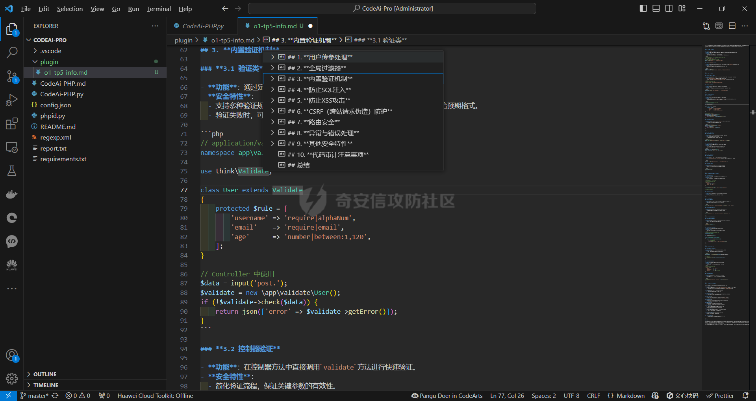
Task: Open config.json in the explorer
Action: pyautogui.click(x=56, y=105)
